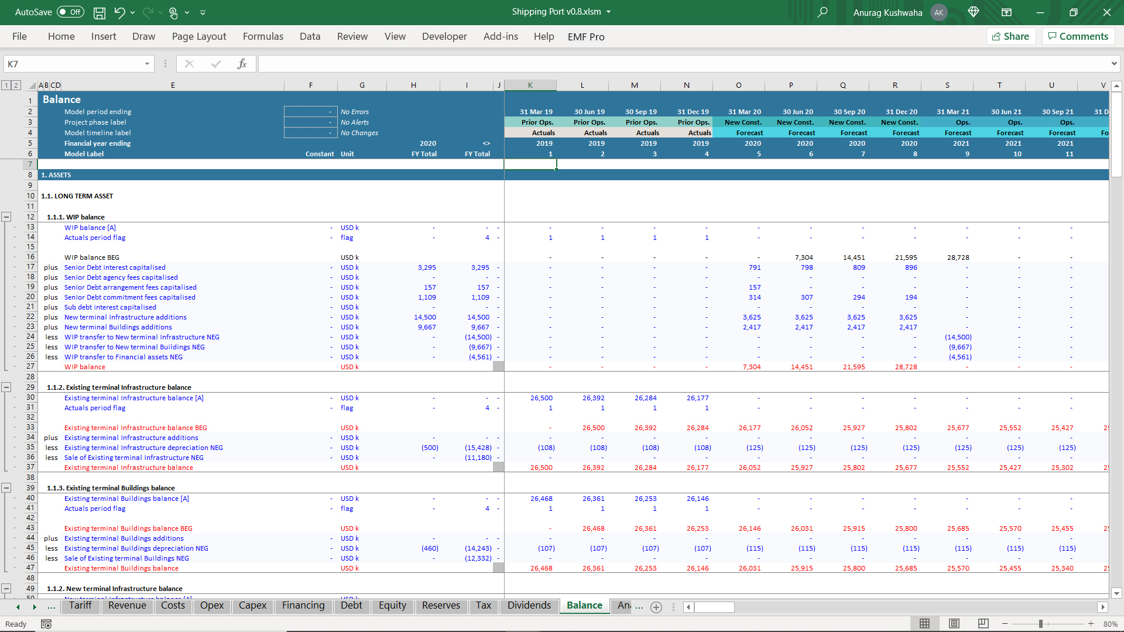Screen dimensions: 1124x632
Task: Toggle the AutoSave switch
Action: coord(70,12)
